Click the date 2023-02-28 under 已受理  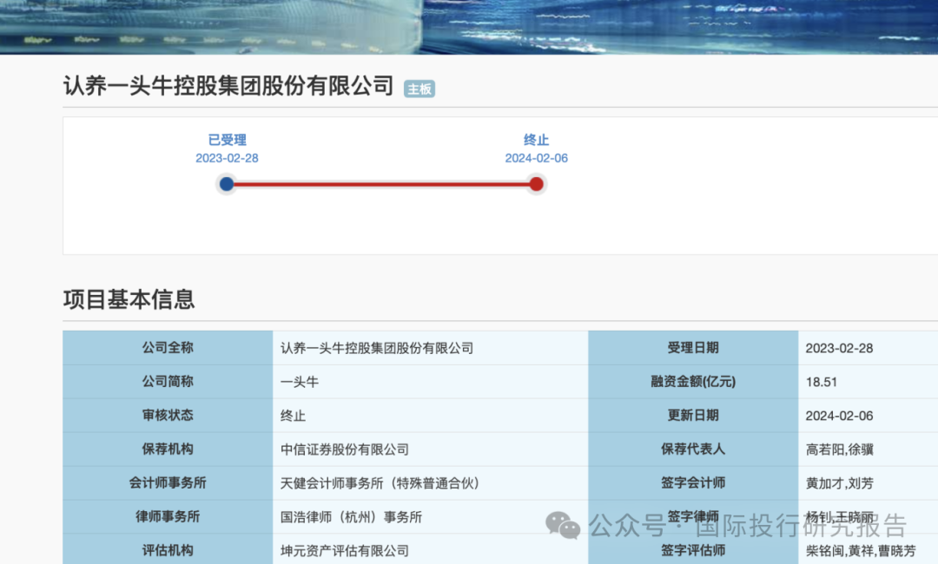pyautogui.click(x=228, y=158)
